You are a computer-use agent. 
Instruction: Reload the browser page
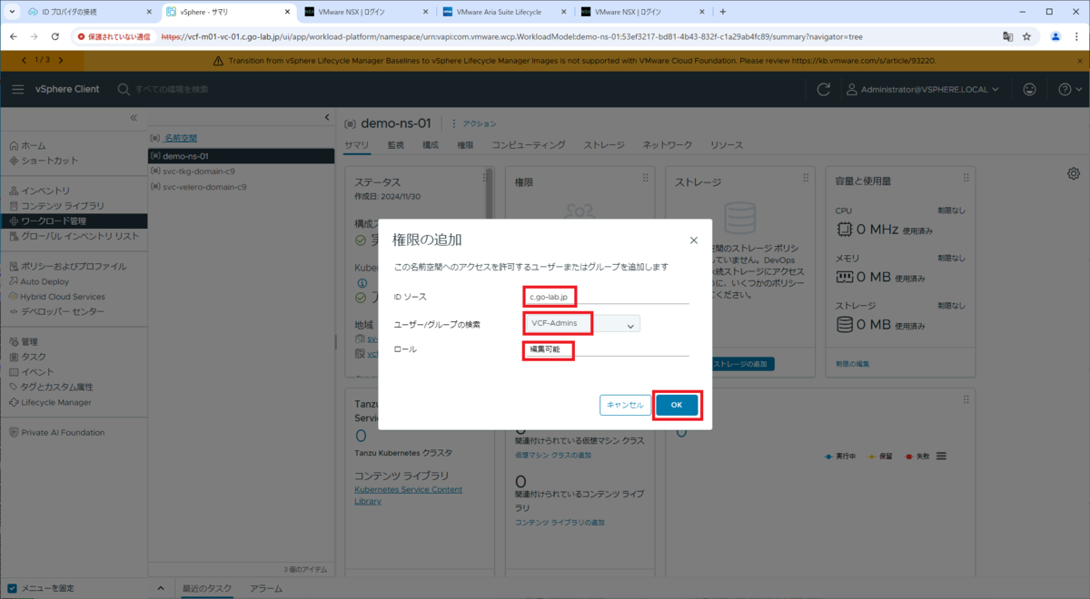point(55,36)
